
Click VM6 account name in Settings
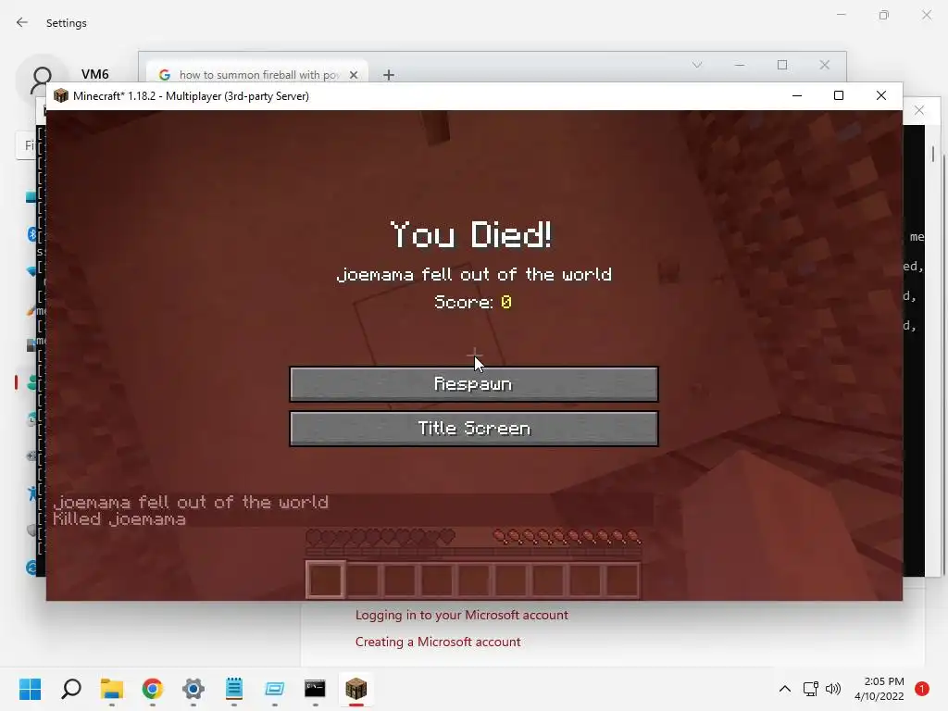(95, 74)
